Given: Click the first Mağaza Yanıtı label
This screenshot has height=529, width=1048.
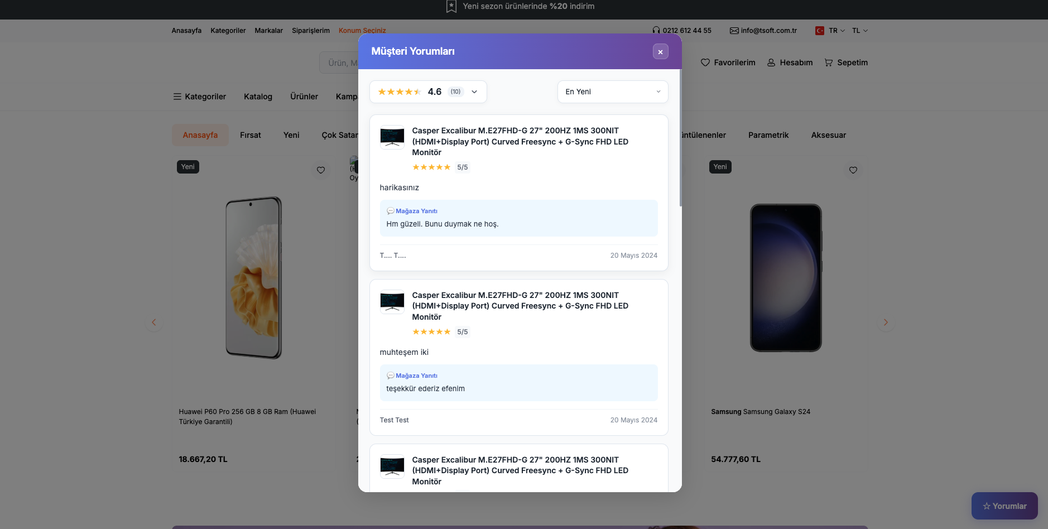Looking at the screenshot, I should tap(416, 211).
